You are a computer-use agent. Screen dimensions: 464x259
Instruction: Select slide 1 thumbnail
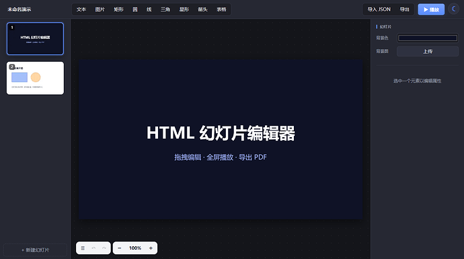(35, 39)
